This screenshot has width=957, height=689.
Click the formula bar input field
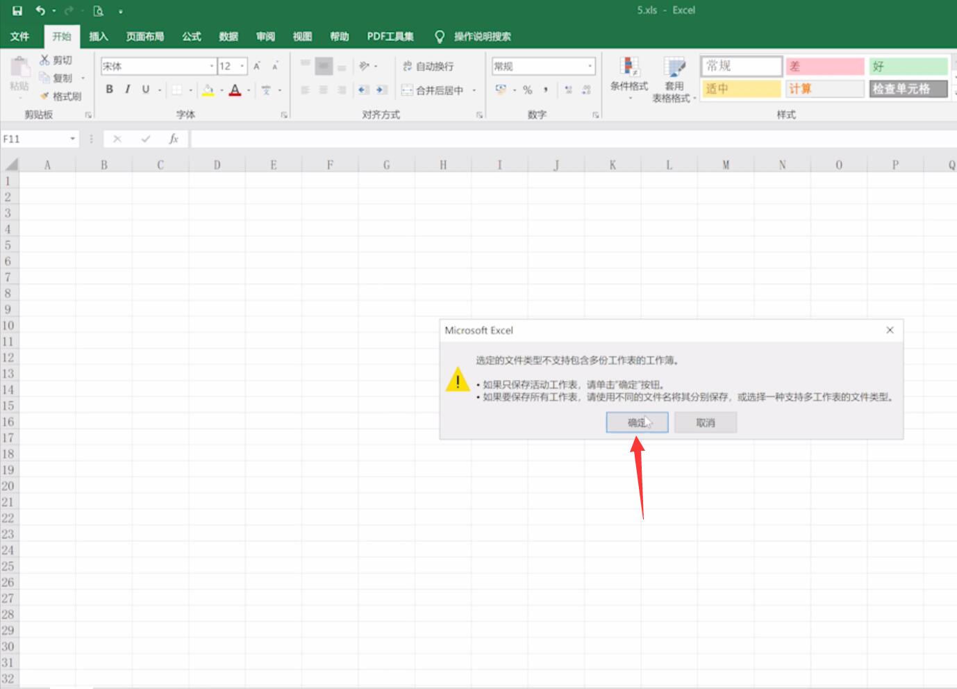pos(574,139)
